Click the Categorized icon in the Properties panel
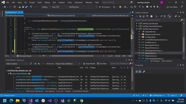The height and width of the screenshot is (104, 186). click(137, 72)
